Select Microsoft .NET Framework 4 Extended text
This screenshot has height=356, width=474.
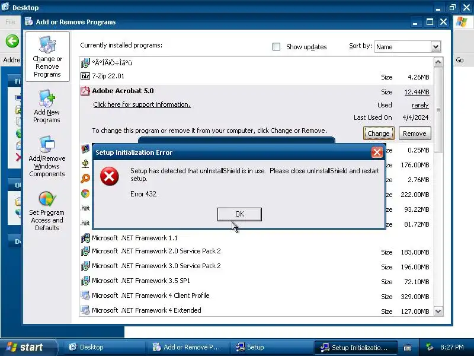pyautogui.click(x=146, y=310)
